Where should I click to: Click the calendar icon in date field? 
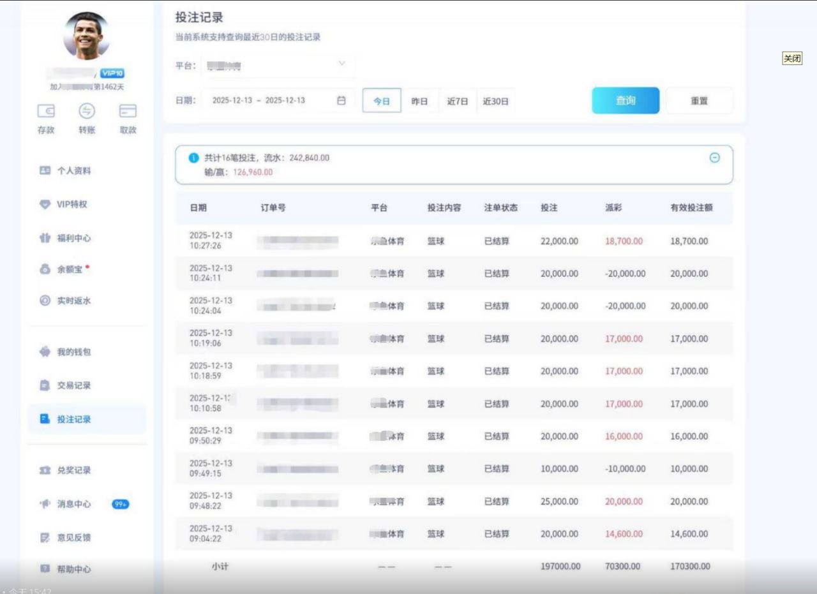(x=341, y=100)
